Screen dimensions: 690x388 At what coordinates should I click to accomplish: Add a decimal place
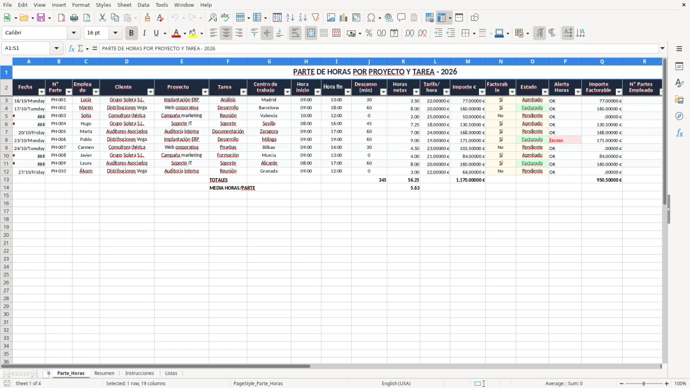click(x=409, y=33)
